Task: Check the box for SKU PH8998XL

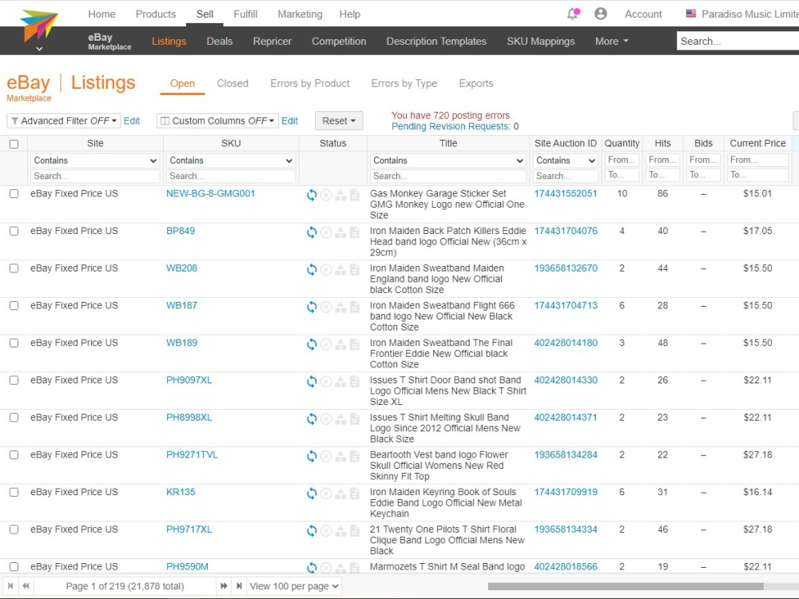Action: [14, 417]
